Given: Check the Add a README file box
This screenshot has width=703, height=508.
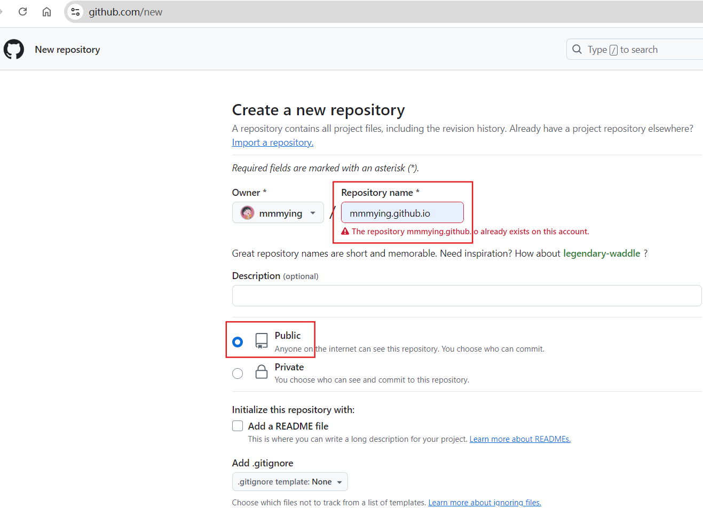Looking at the screenshot, I should (238, 426).
